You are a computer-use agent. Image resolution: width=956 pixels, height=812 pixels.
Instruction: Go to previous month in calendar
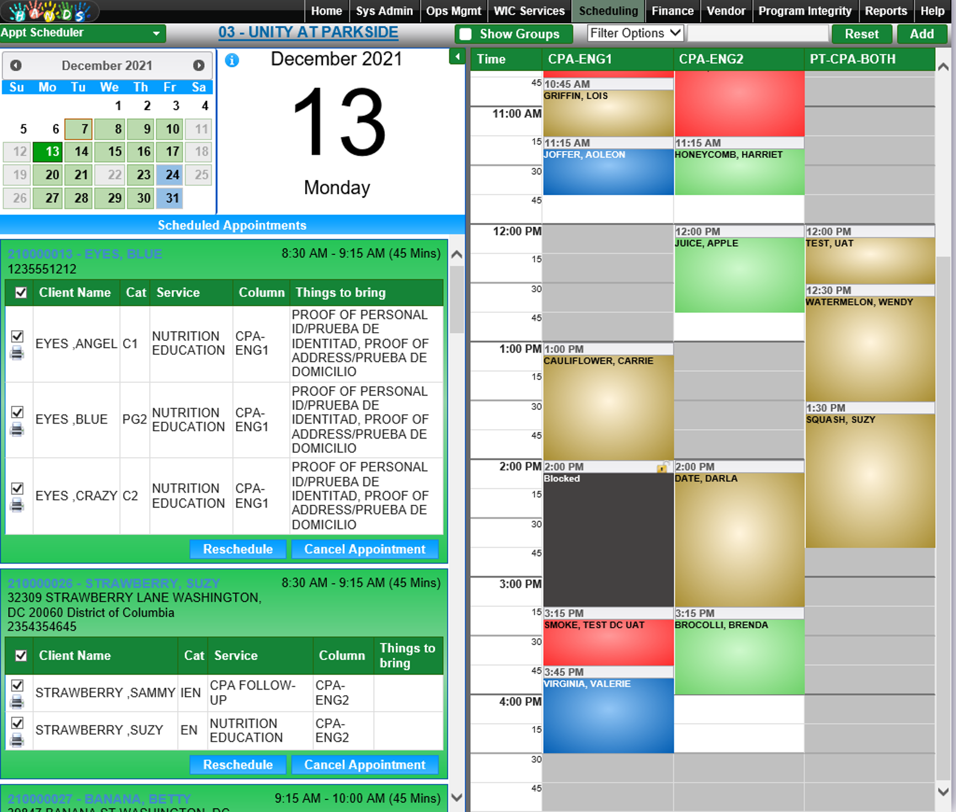[x=16, y=65]
